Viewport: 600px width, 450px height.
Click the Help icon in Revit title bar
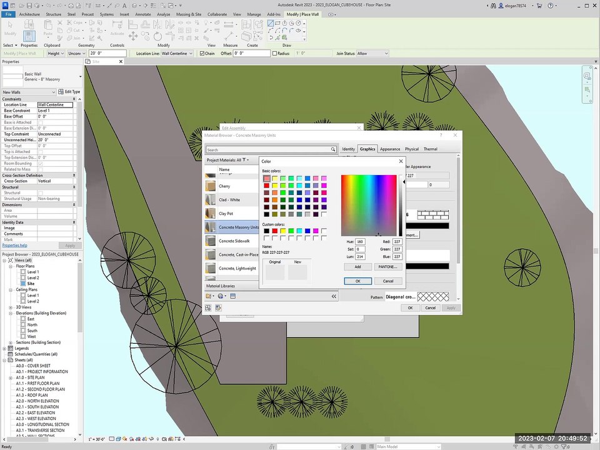(550, 6)
